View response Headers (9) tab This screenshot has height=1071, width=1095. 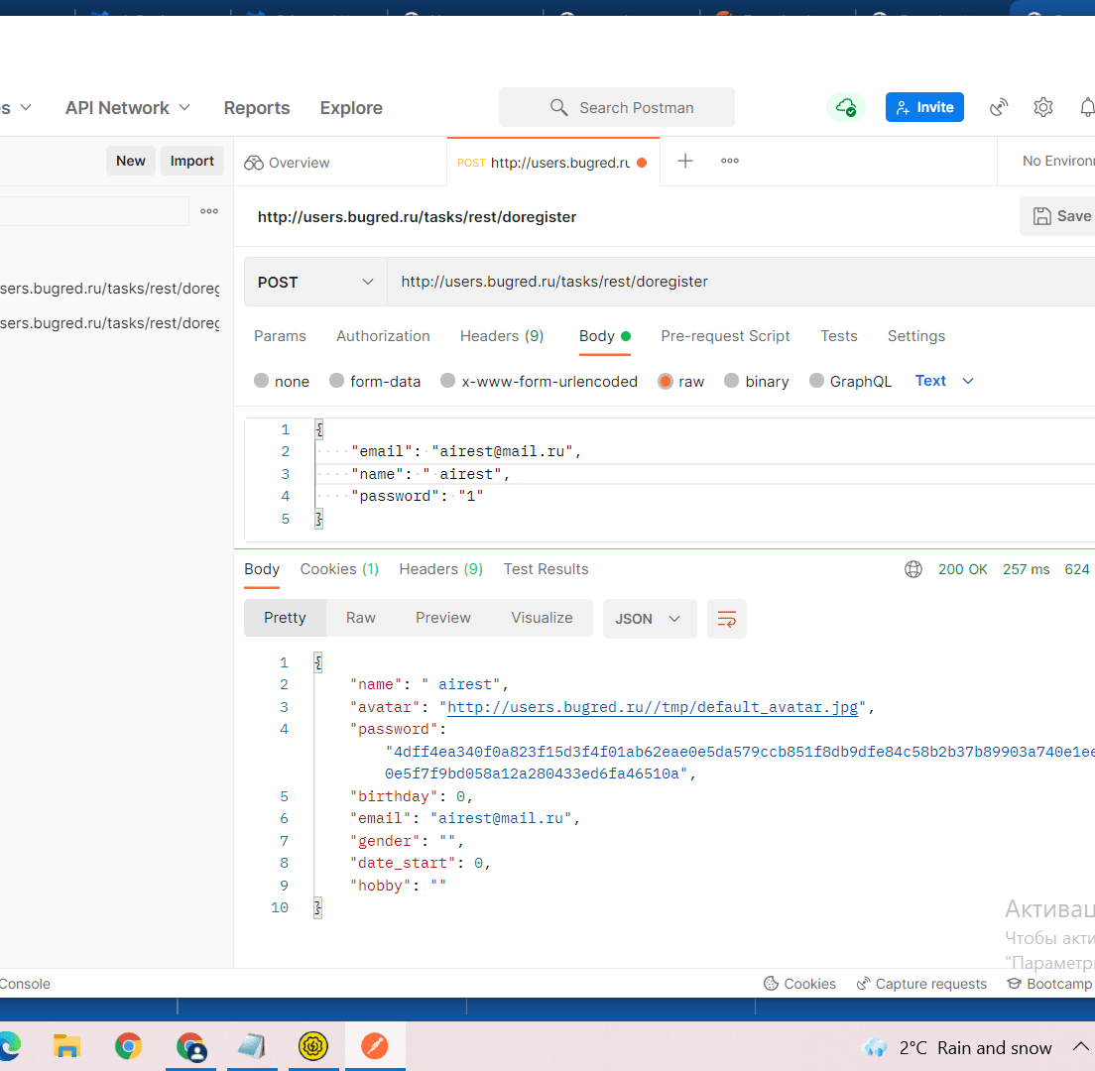[x=440, y=569]
